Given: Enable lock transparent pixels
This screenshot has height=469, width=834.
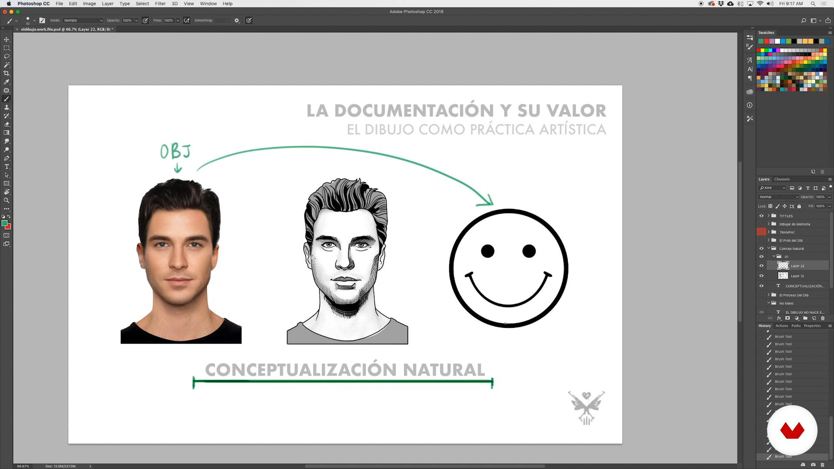Looking at the screenshot, I should click(771, 206).
